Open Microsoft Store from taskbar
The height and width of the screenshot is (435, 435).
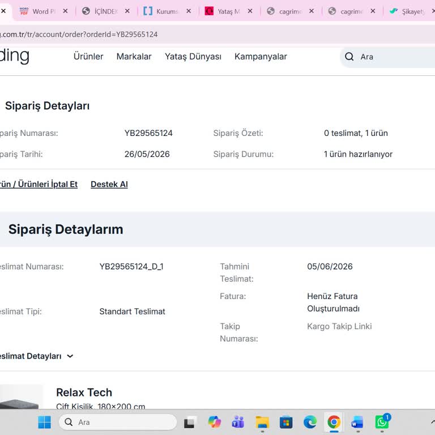(x=286, y=423)
